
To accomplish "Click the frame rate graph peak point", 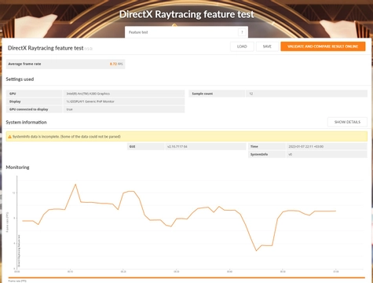I will (75, 184).
